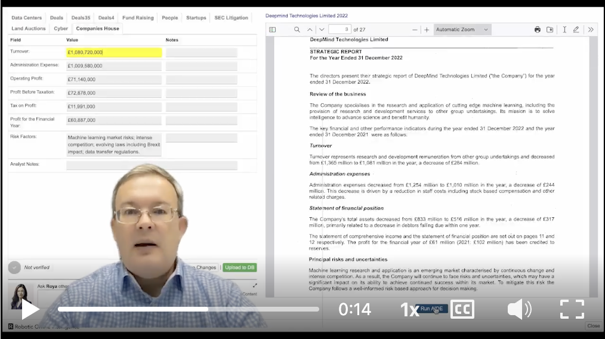The image size is (605, 339).
Task: Go to previous PDF page arrow
Action: click(x=310, y=29)
